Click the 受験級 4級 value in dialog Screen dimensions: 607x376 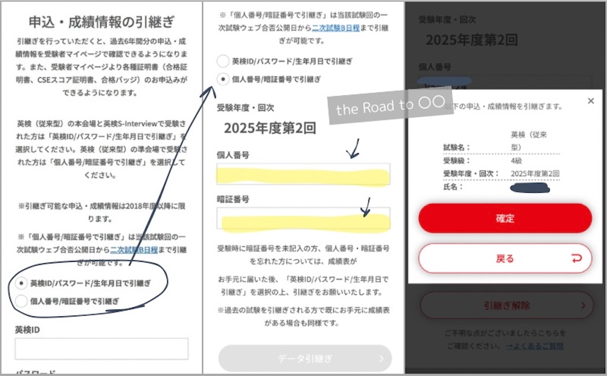coord(516,161)
